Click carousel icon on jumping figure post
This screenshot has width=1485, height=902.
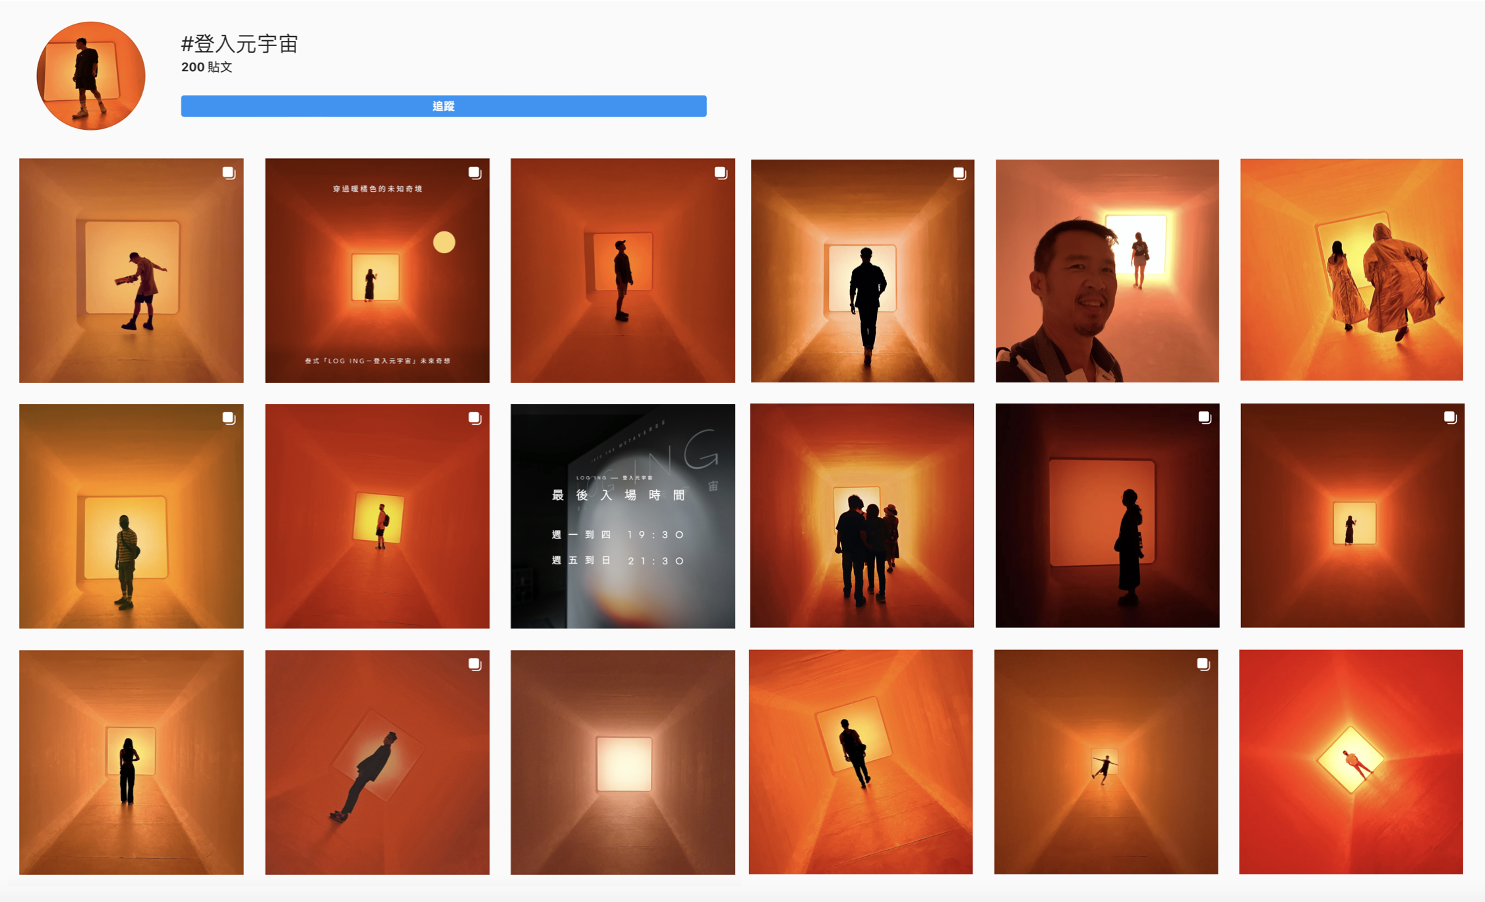tap(1203, 664)
